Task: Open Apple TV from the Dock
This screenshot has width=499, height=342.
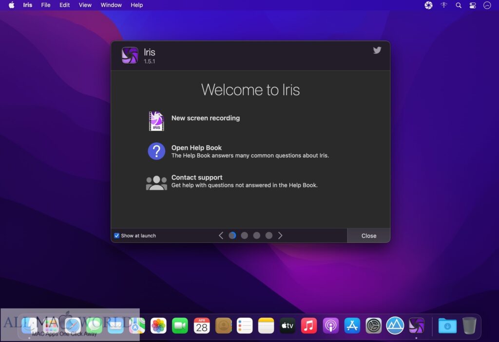Action: 288,326
